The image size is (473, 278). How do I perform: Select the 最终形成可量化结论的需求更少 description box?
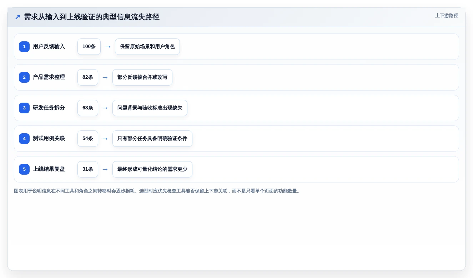152,169
